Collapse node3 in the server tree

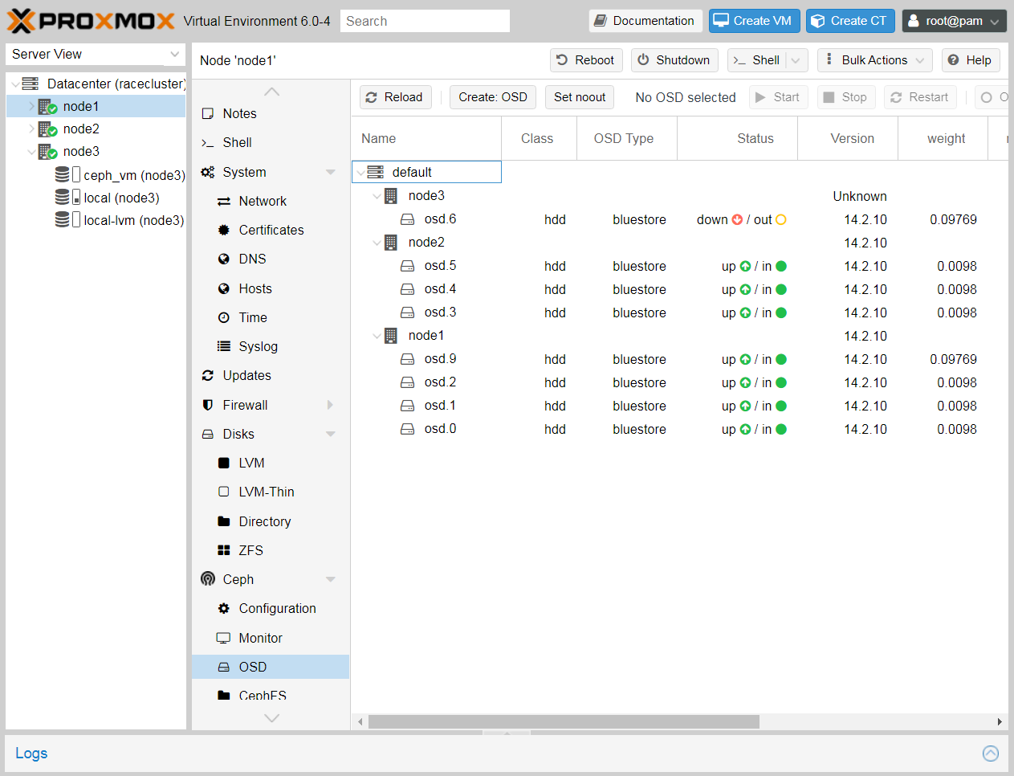point(31,151)
